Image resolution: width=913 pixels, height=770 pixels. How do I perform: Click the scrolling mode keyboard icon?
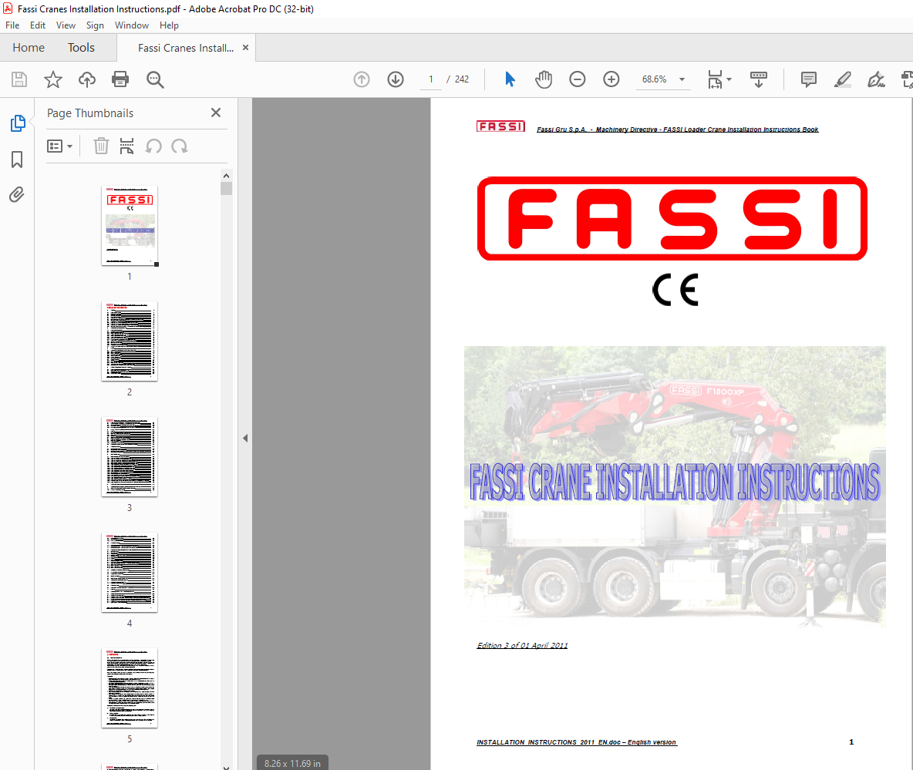tap(758, 79)
